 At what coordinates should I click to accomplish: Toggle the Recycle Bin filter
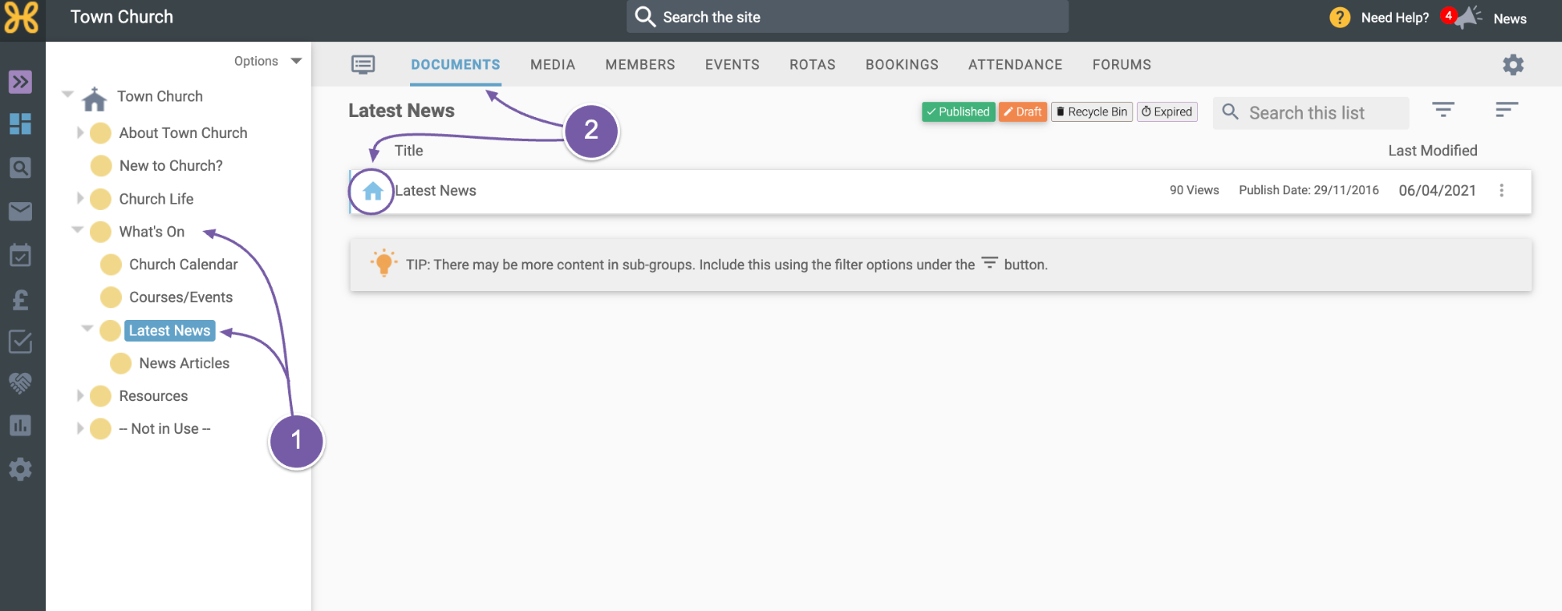(1092, 112)
